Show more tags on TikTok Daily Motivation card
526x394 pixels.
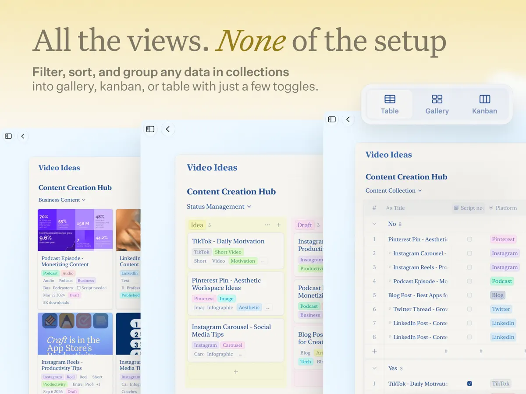tap(263, 261)
